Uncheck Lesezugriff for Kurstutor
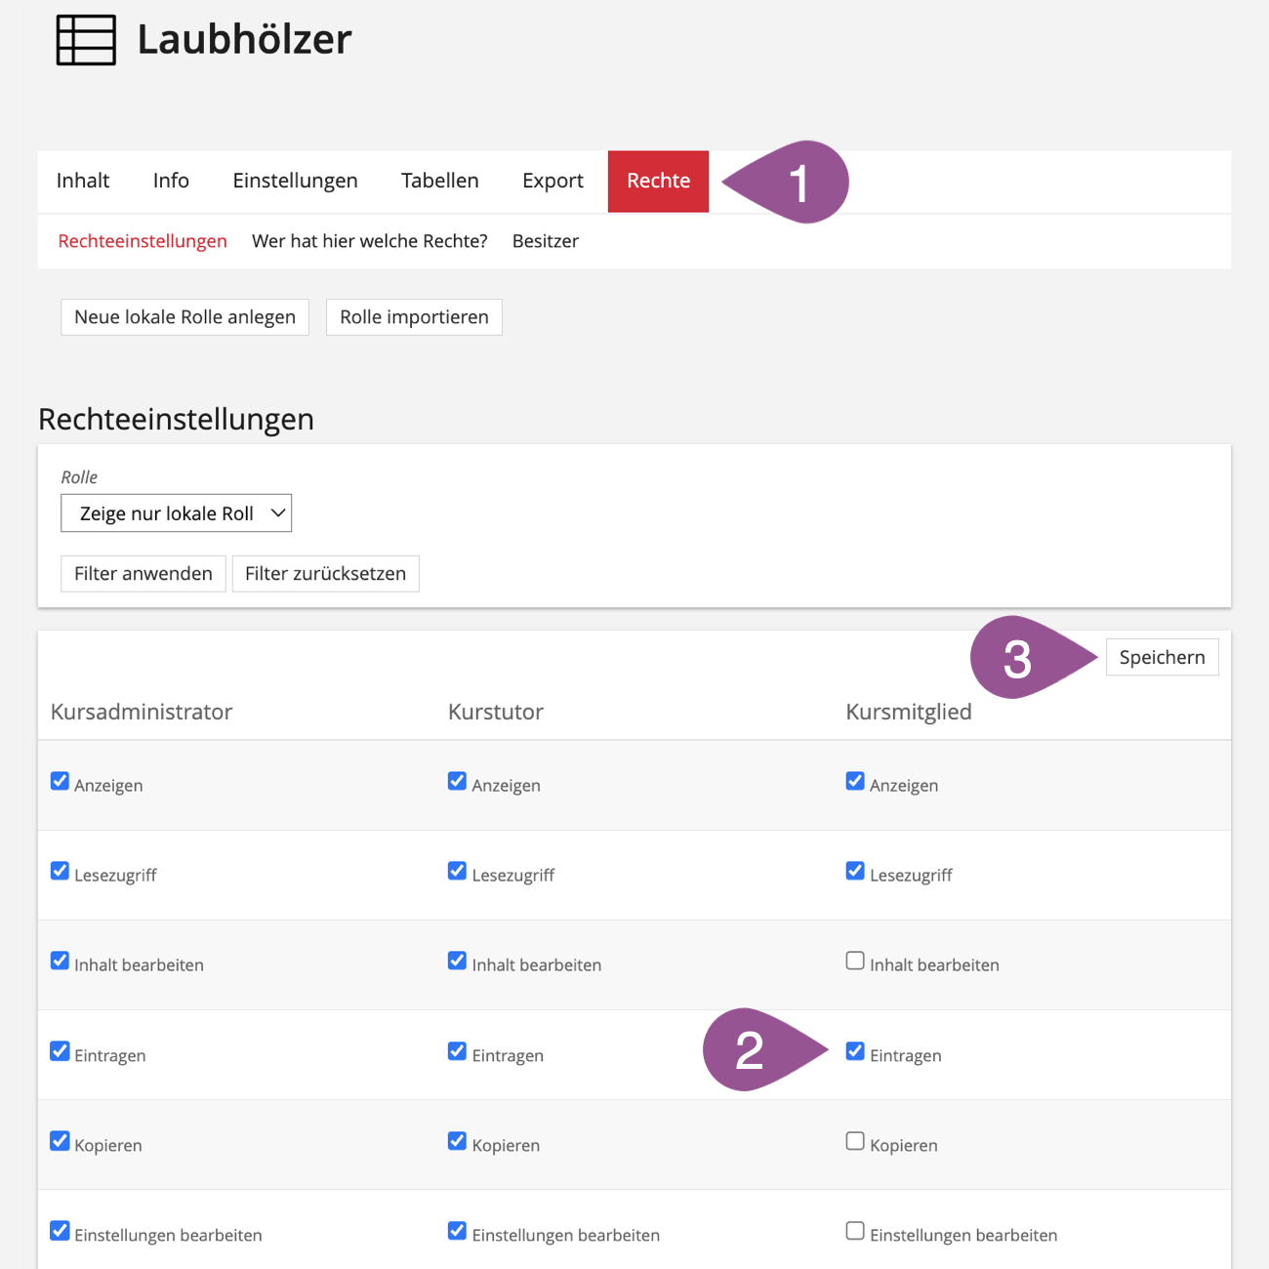The height and width of the screenshot is (1269, 1269). point(457,871)
